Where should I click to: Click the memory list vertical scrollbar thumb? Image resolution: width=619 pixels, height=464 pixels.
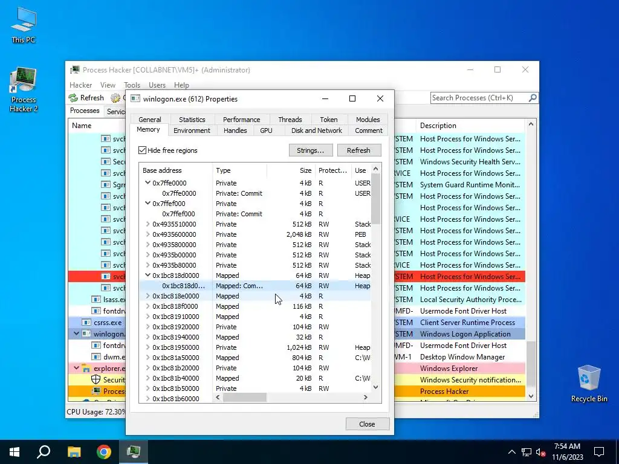pyautogui.click(x=376, y=199)
